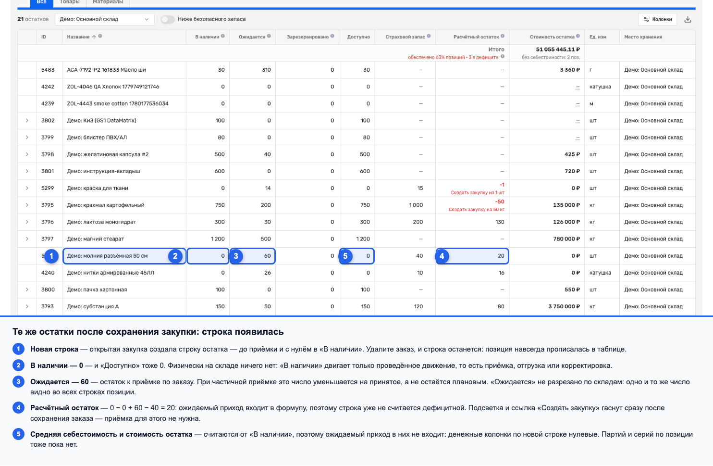Expand row Демо: субстанция А
713x466 pixels.
click(27, 307)
